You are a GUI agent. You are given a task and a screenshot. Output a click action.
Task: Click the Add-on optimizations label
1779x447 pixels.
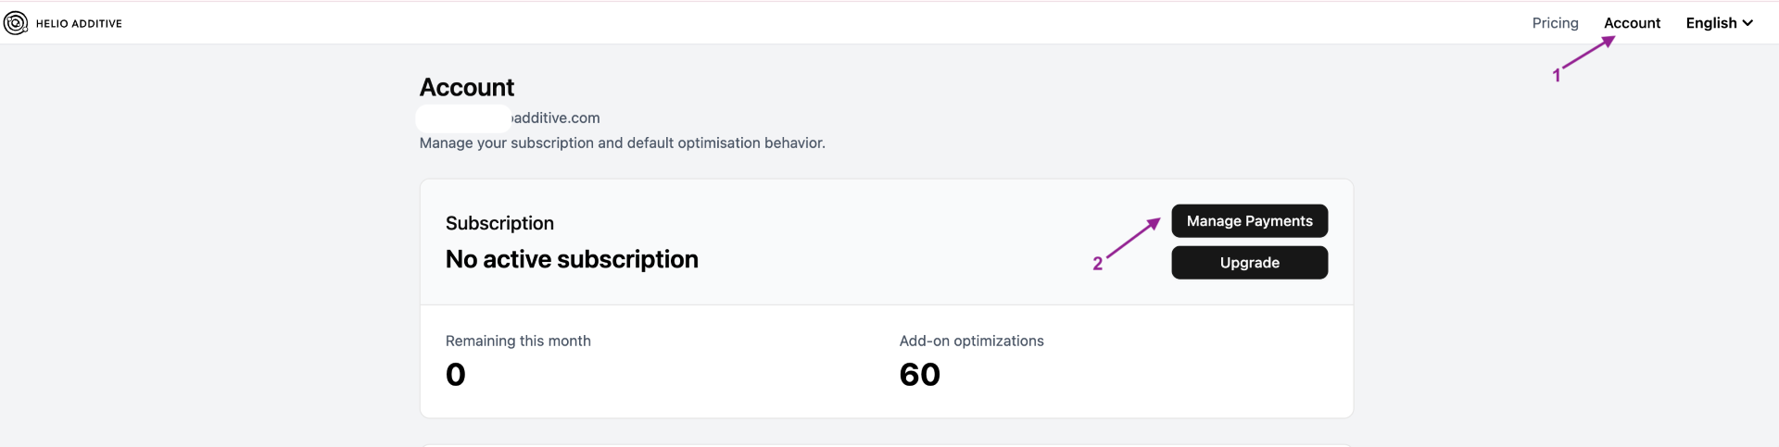click(x=971, y=341)
